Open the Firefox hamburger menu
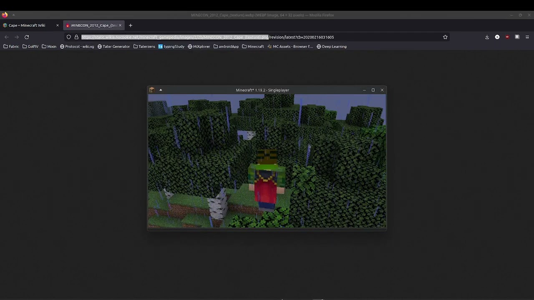Screen dimensions: 534x300 pyautogui.click(x=527, y=37)
